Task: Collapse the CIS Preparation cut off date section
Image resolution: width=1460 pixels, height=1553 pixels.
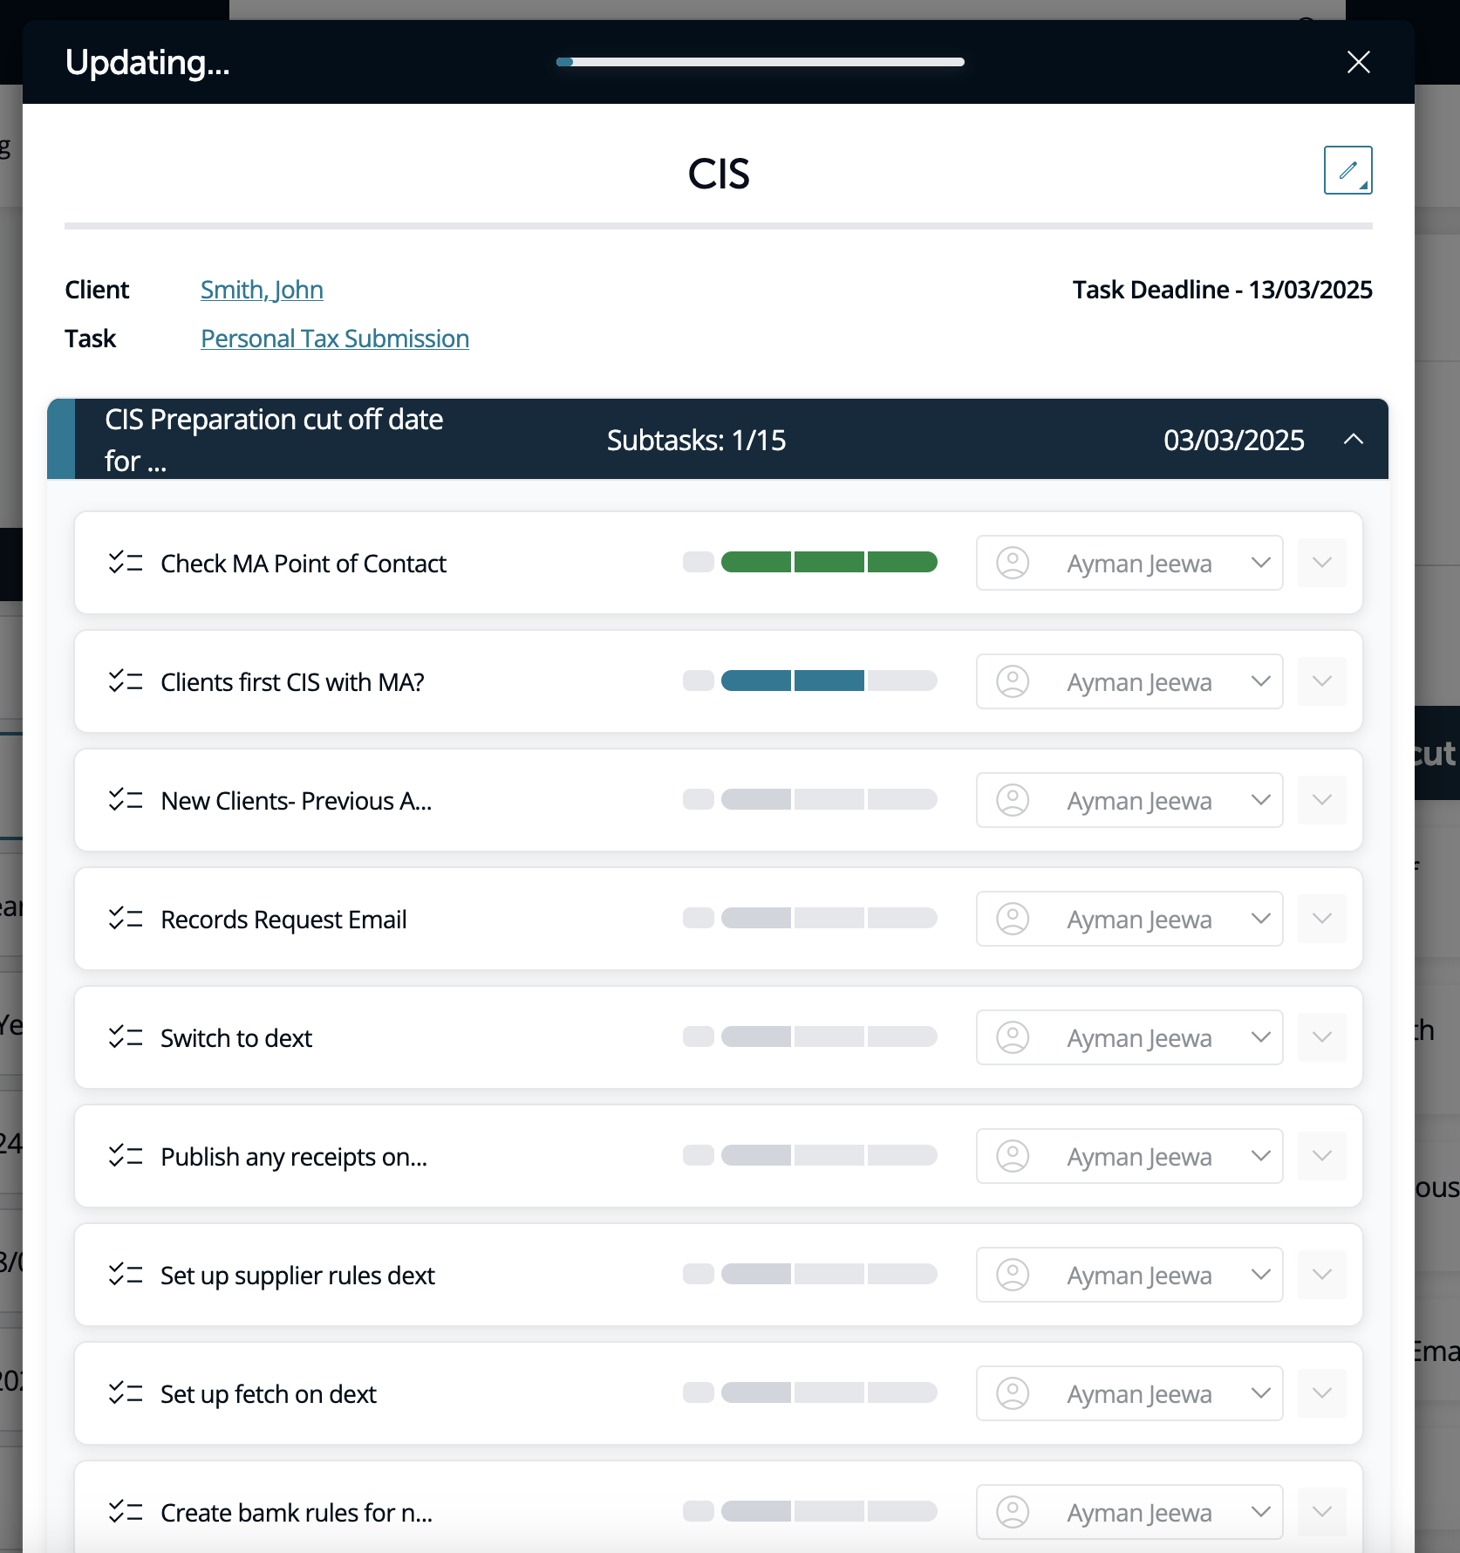Action: click(1353, 439)
